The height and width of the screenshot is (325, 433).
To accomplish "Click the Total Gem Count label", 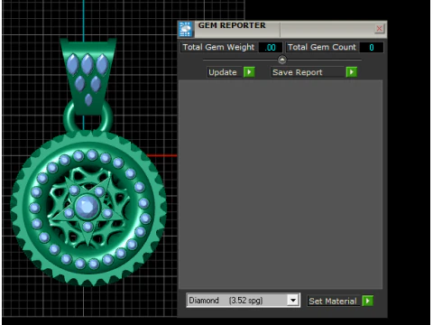I will [x=322, y=47].
